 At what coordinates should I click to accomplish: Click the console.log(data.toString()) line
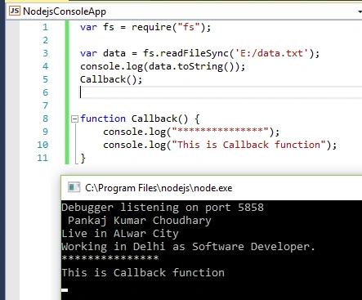tap(163, 66)
